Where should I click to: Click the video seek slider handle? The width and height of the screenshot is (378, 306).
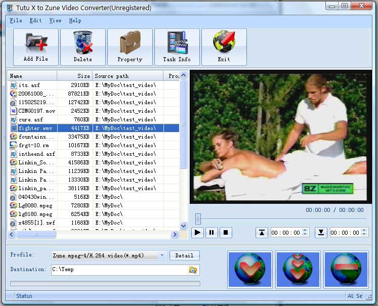(x=198, y=219)
